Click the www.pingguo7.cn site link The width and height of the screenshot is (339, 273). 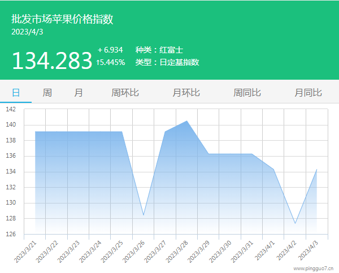click(x=313, y=268)
